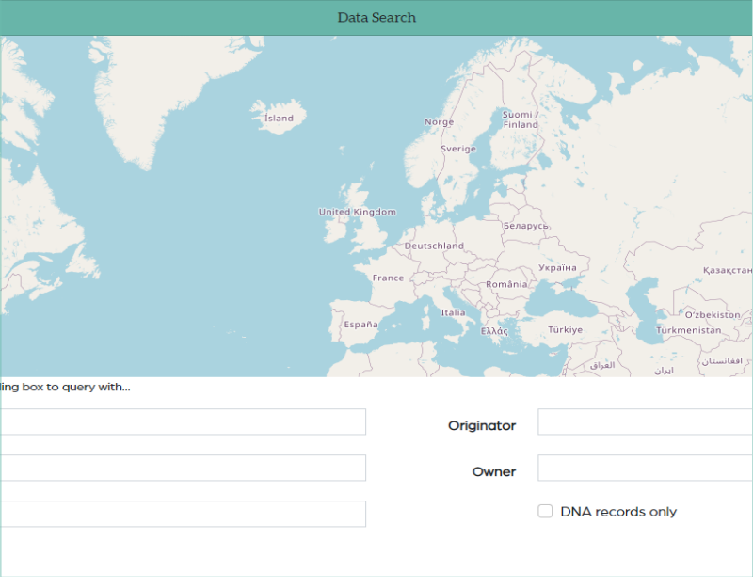Screen dimensions: 753x588
Task: Select Suomi Finland on the map
Action: 520,119
